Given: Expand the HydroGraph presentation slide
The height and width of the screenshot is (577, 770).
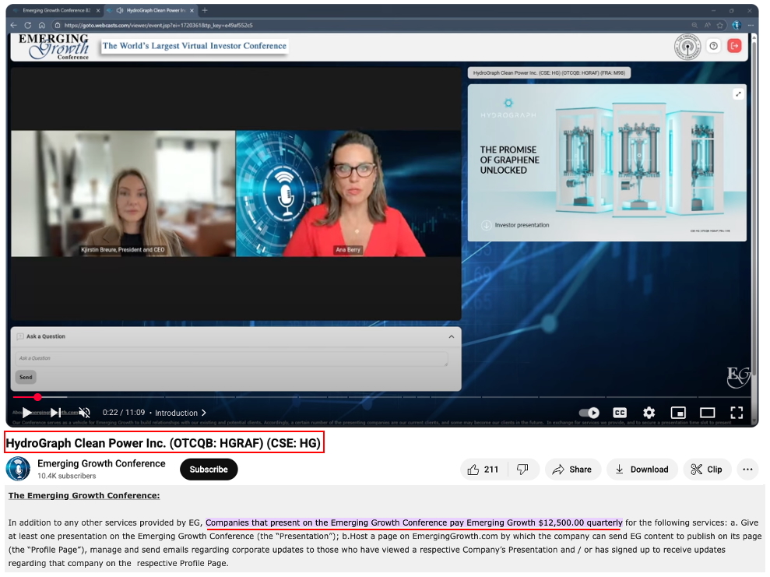Looking at the screenshot, I should tap(738, 93).
